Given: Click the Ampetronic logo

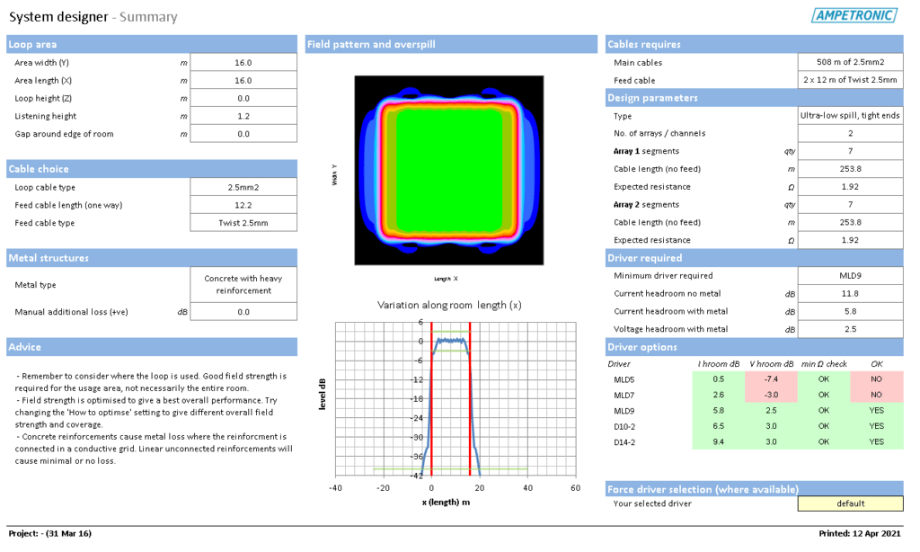Looking at the screenshot, I should [852, 14].
